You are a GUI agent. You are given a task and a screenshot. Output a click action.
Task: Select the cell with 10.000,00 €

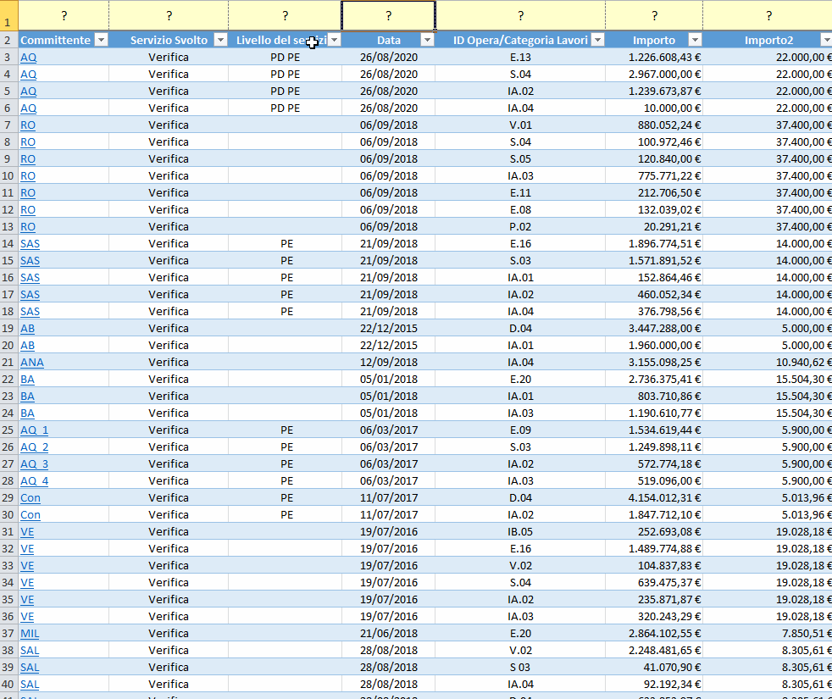coord(654,108)
